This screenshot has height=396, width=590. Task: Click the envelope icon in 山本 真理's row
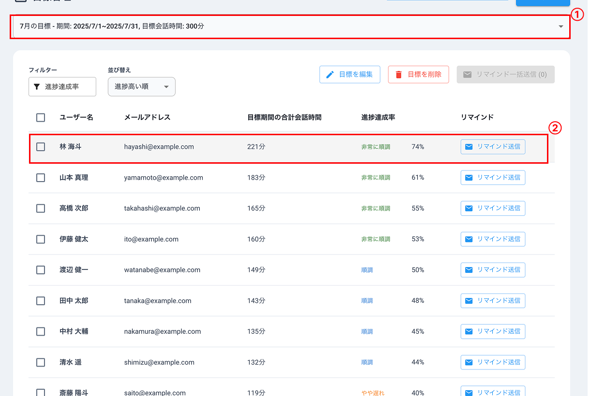469,178
